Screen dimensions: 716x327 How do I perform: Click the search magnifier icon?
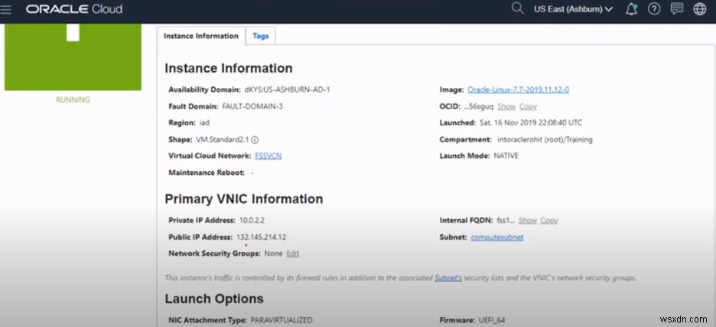[x=518, y=8]
